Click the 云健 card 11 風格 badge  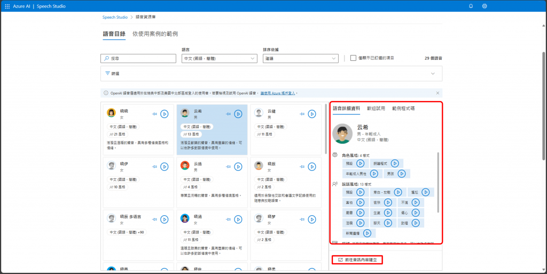[x=264, y=134]
